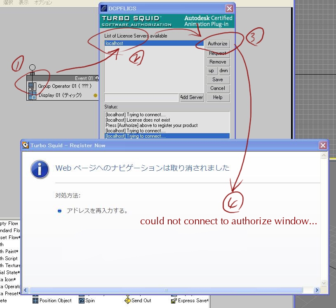Select the 'Press [Authorize] above' status line
Screen dimensions: 336x308
[x=167, y=125]
